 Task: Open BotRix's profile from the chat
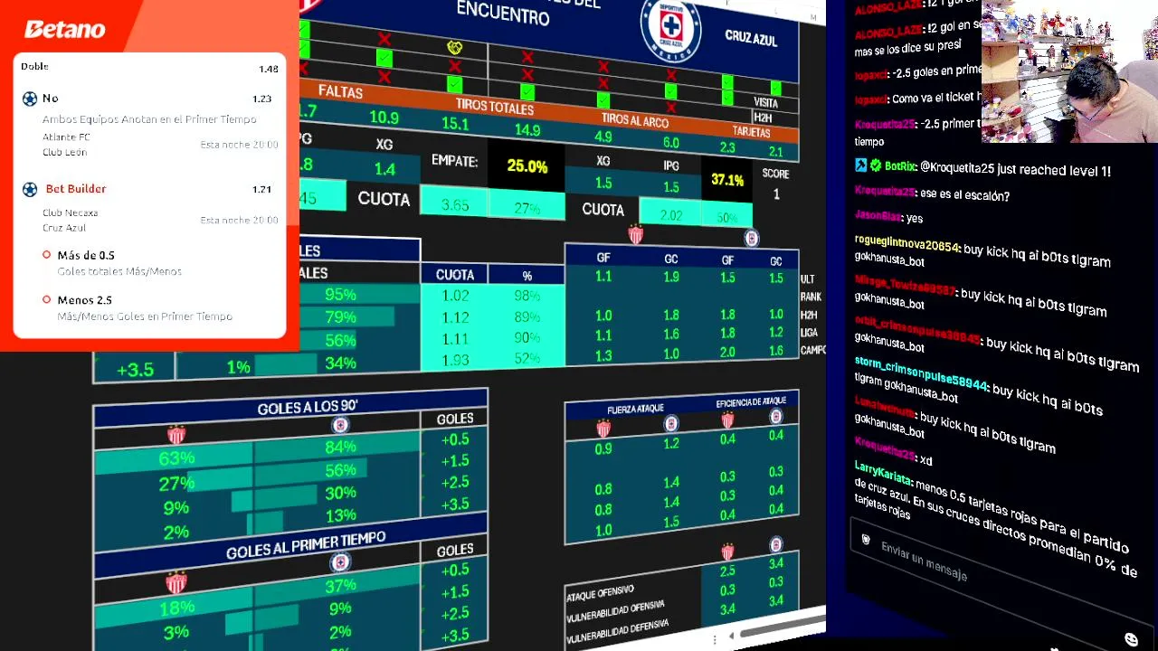pyautogui.click(x=899, y=166)
